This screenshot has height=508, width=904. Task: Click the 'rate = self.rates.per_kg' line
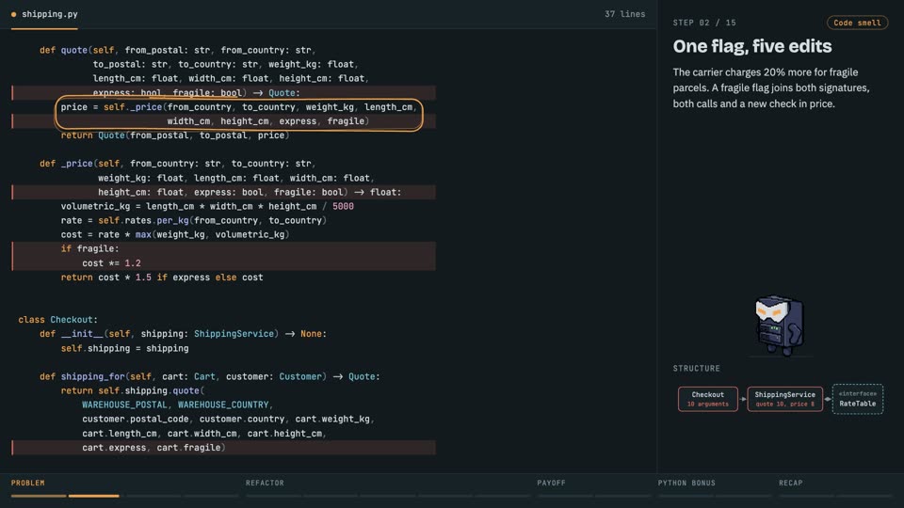(x=194, y=220)
